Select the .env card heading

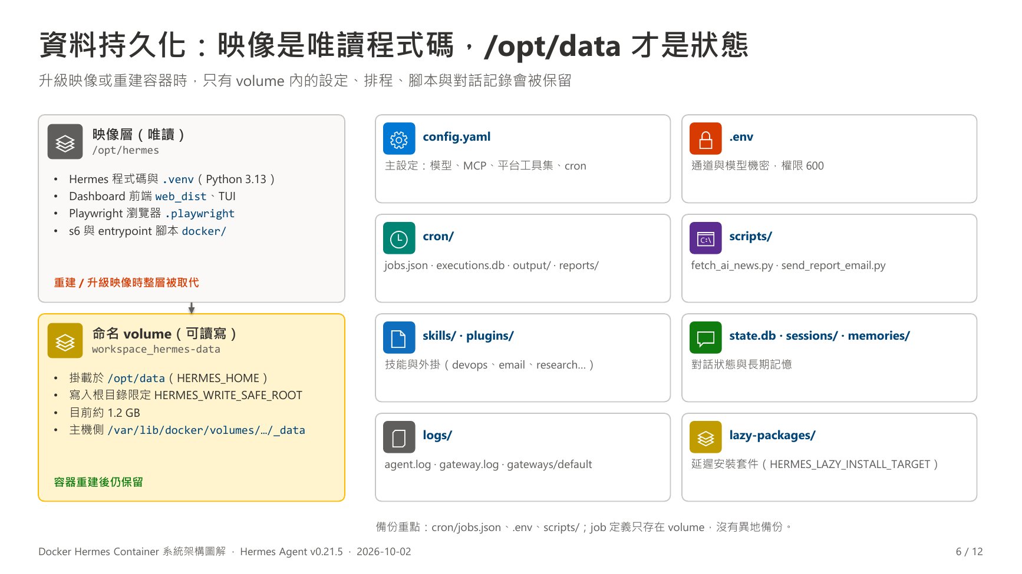coord(741,137)
